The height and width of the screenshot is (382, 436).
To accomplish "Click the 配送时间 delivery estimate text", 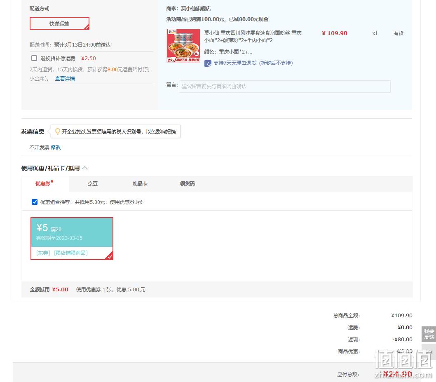I will 70,45.
